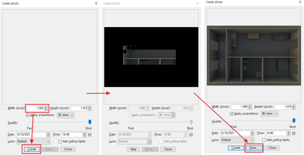This screenshot has width=304, height=155.
Task: Click sun icon beside Time in right dialog
Action: [294, 133]
